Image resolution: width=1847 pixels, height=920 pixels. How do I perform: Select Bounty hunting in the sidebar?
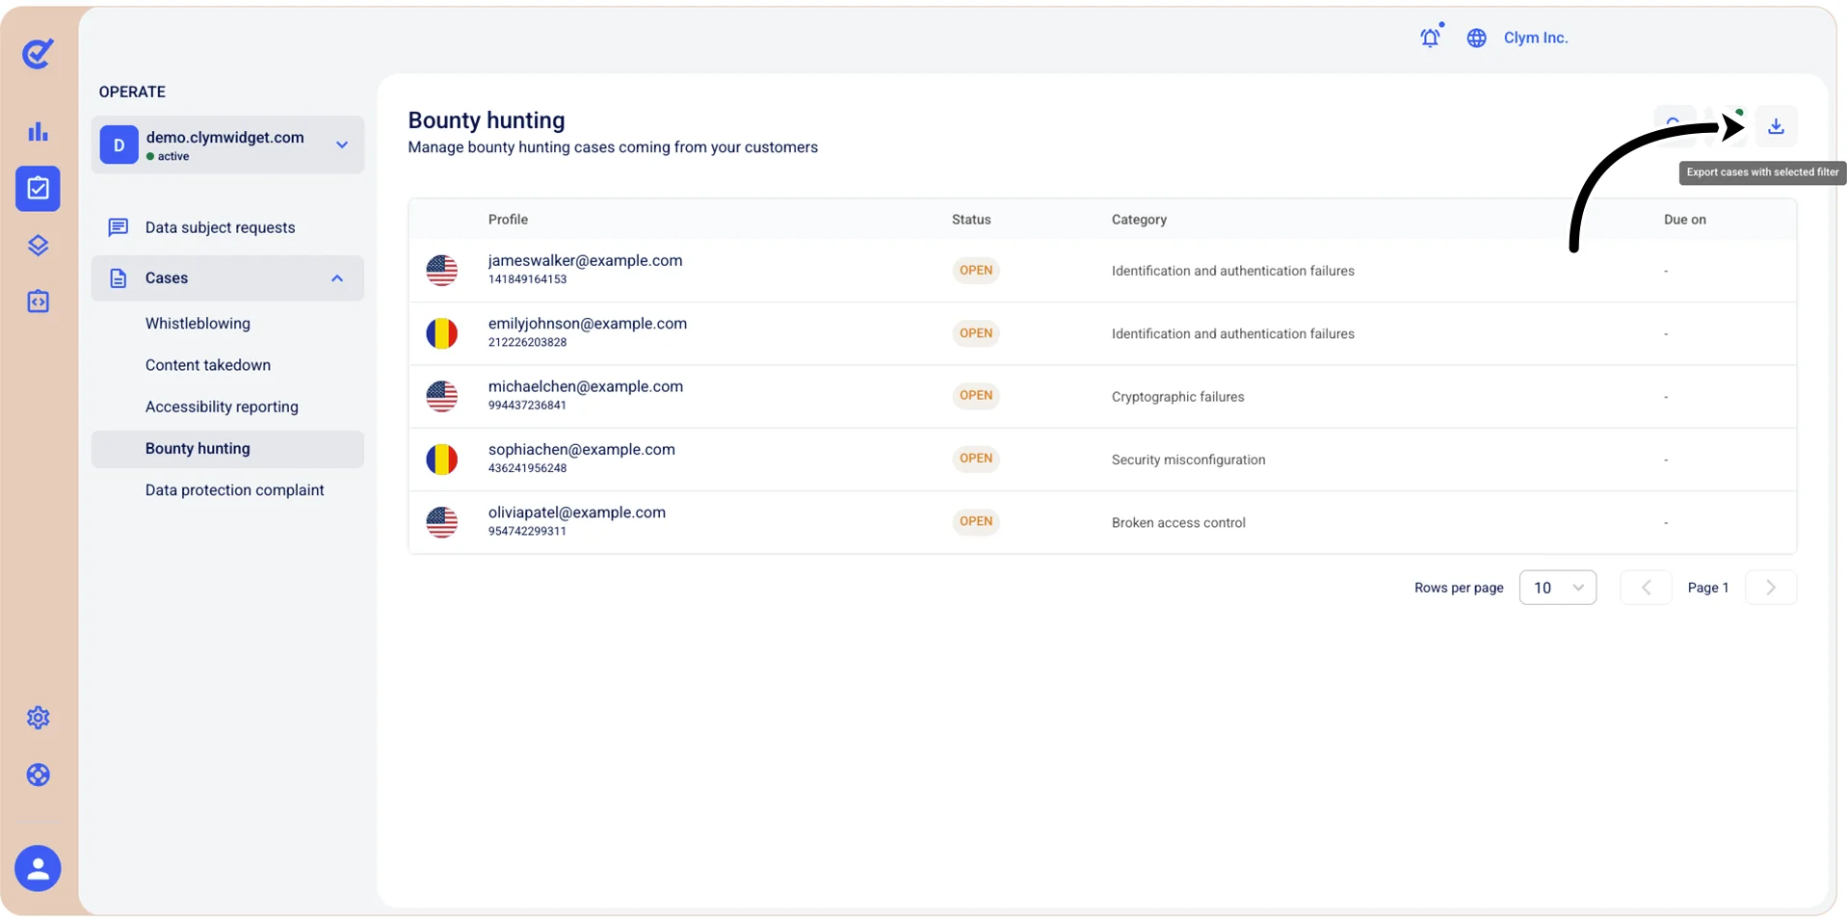tap(227, 449)
